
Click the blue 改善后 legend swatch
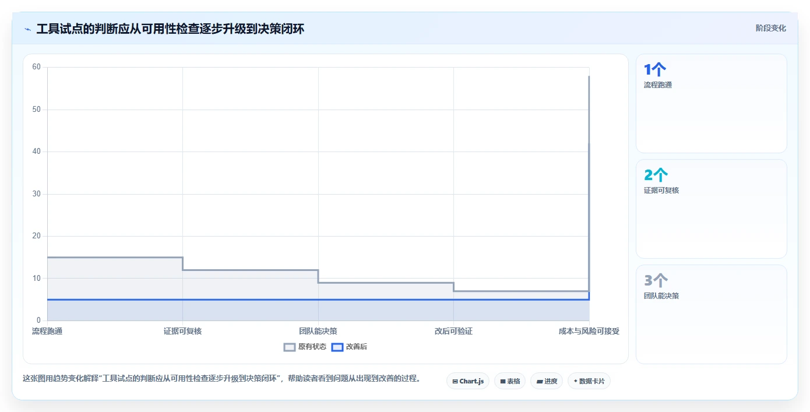tap(337, 347)
